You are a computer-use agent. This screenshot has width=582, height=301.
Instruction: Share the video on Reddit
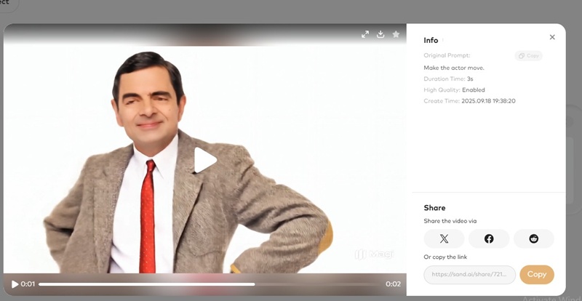point(534,238)
